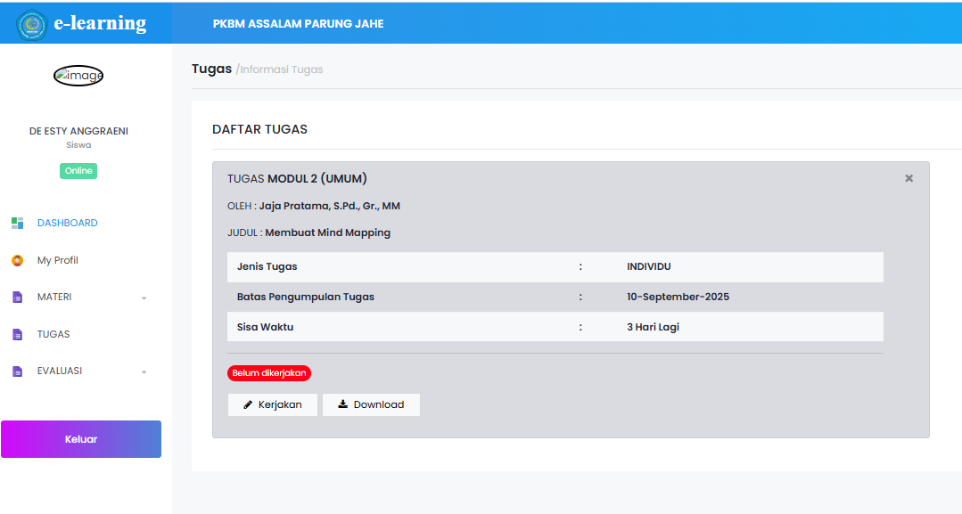
Task: Dismiss the Tugas Modul 2 card
Action: pos(909,178)
